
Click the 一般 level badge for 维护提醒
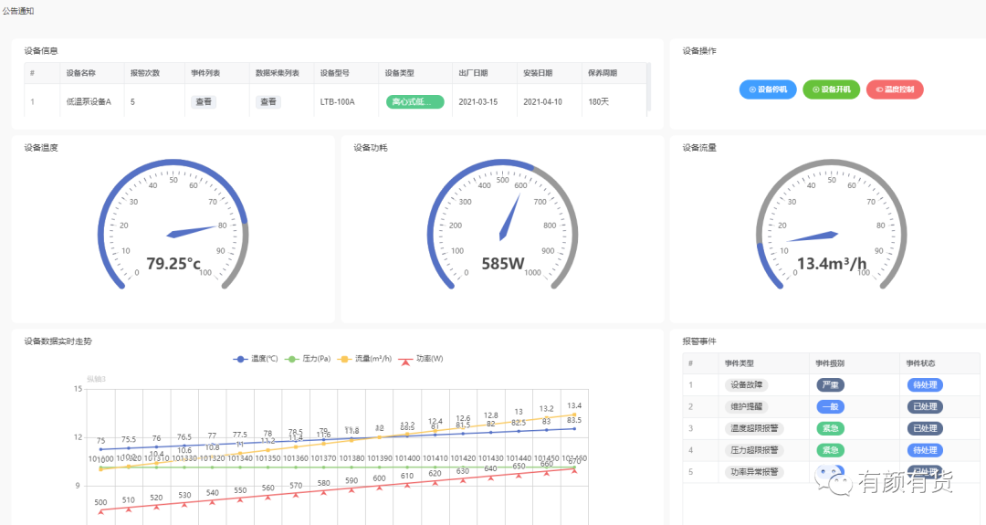coord(831,407)
